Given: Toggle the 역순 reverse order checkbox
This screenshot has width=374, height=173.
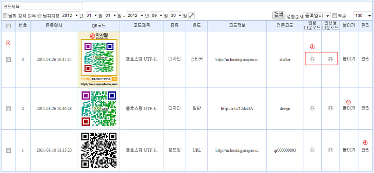Looking at the screenshot, I should pyautogui.click(x=334, y=16).
